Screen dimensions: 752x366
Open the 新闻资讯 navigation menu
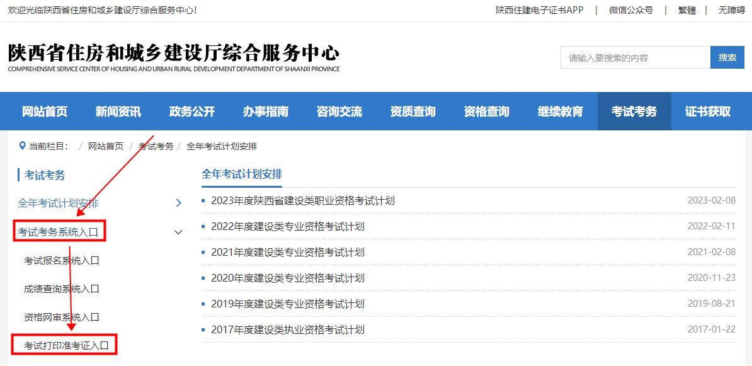click(x=120, y=111)
